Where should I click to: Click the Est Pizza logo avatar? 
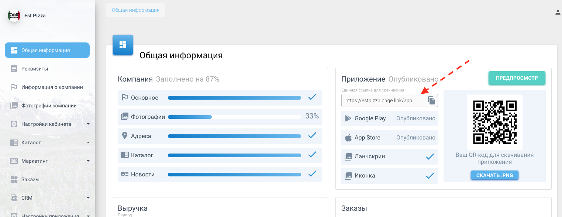pyautogui.click(x=14, y=15)
